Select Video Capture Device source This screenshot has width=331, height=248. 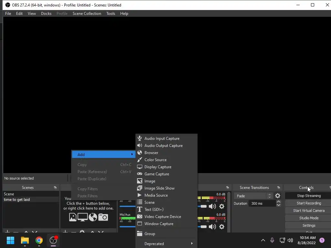[166, 217]
